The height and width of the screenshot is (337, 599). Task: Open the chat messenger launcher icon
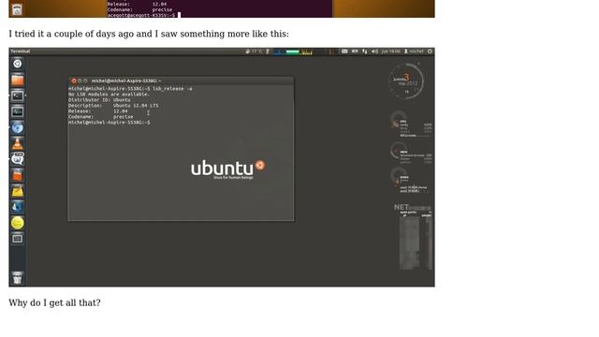point(17,159)
